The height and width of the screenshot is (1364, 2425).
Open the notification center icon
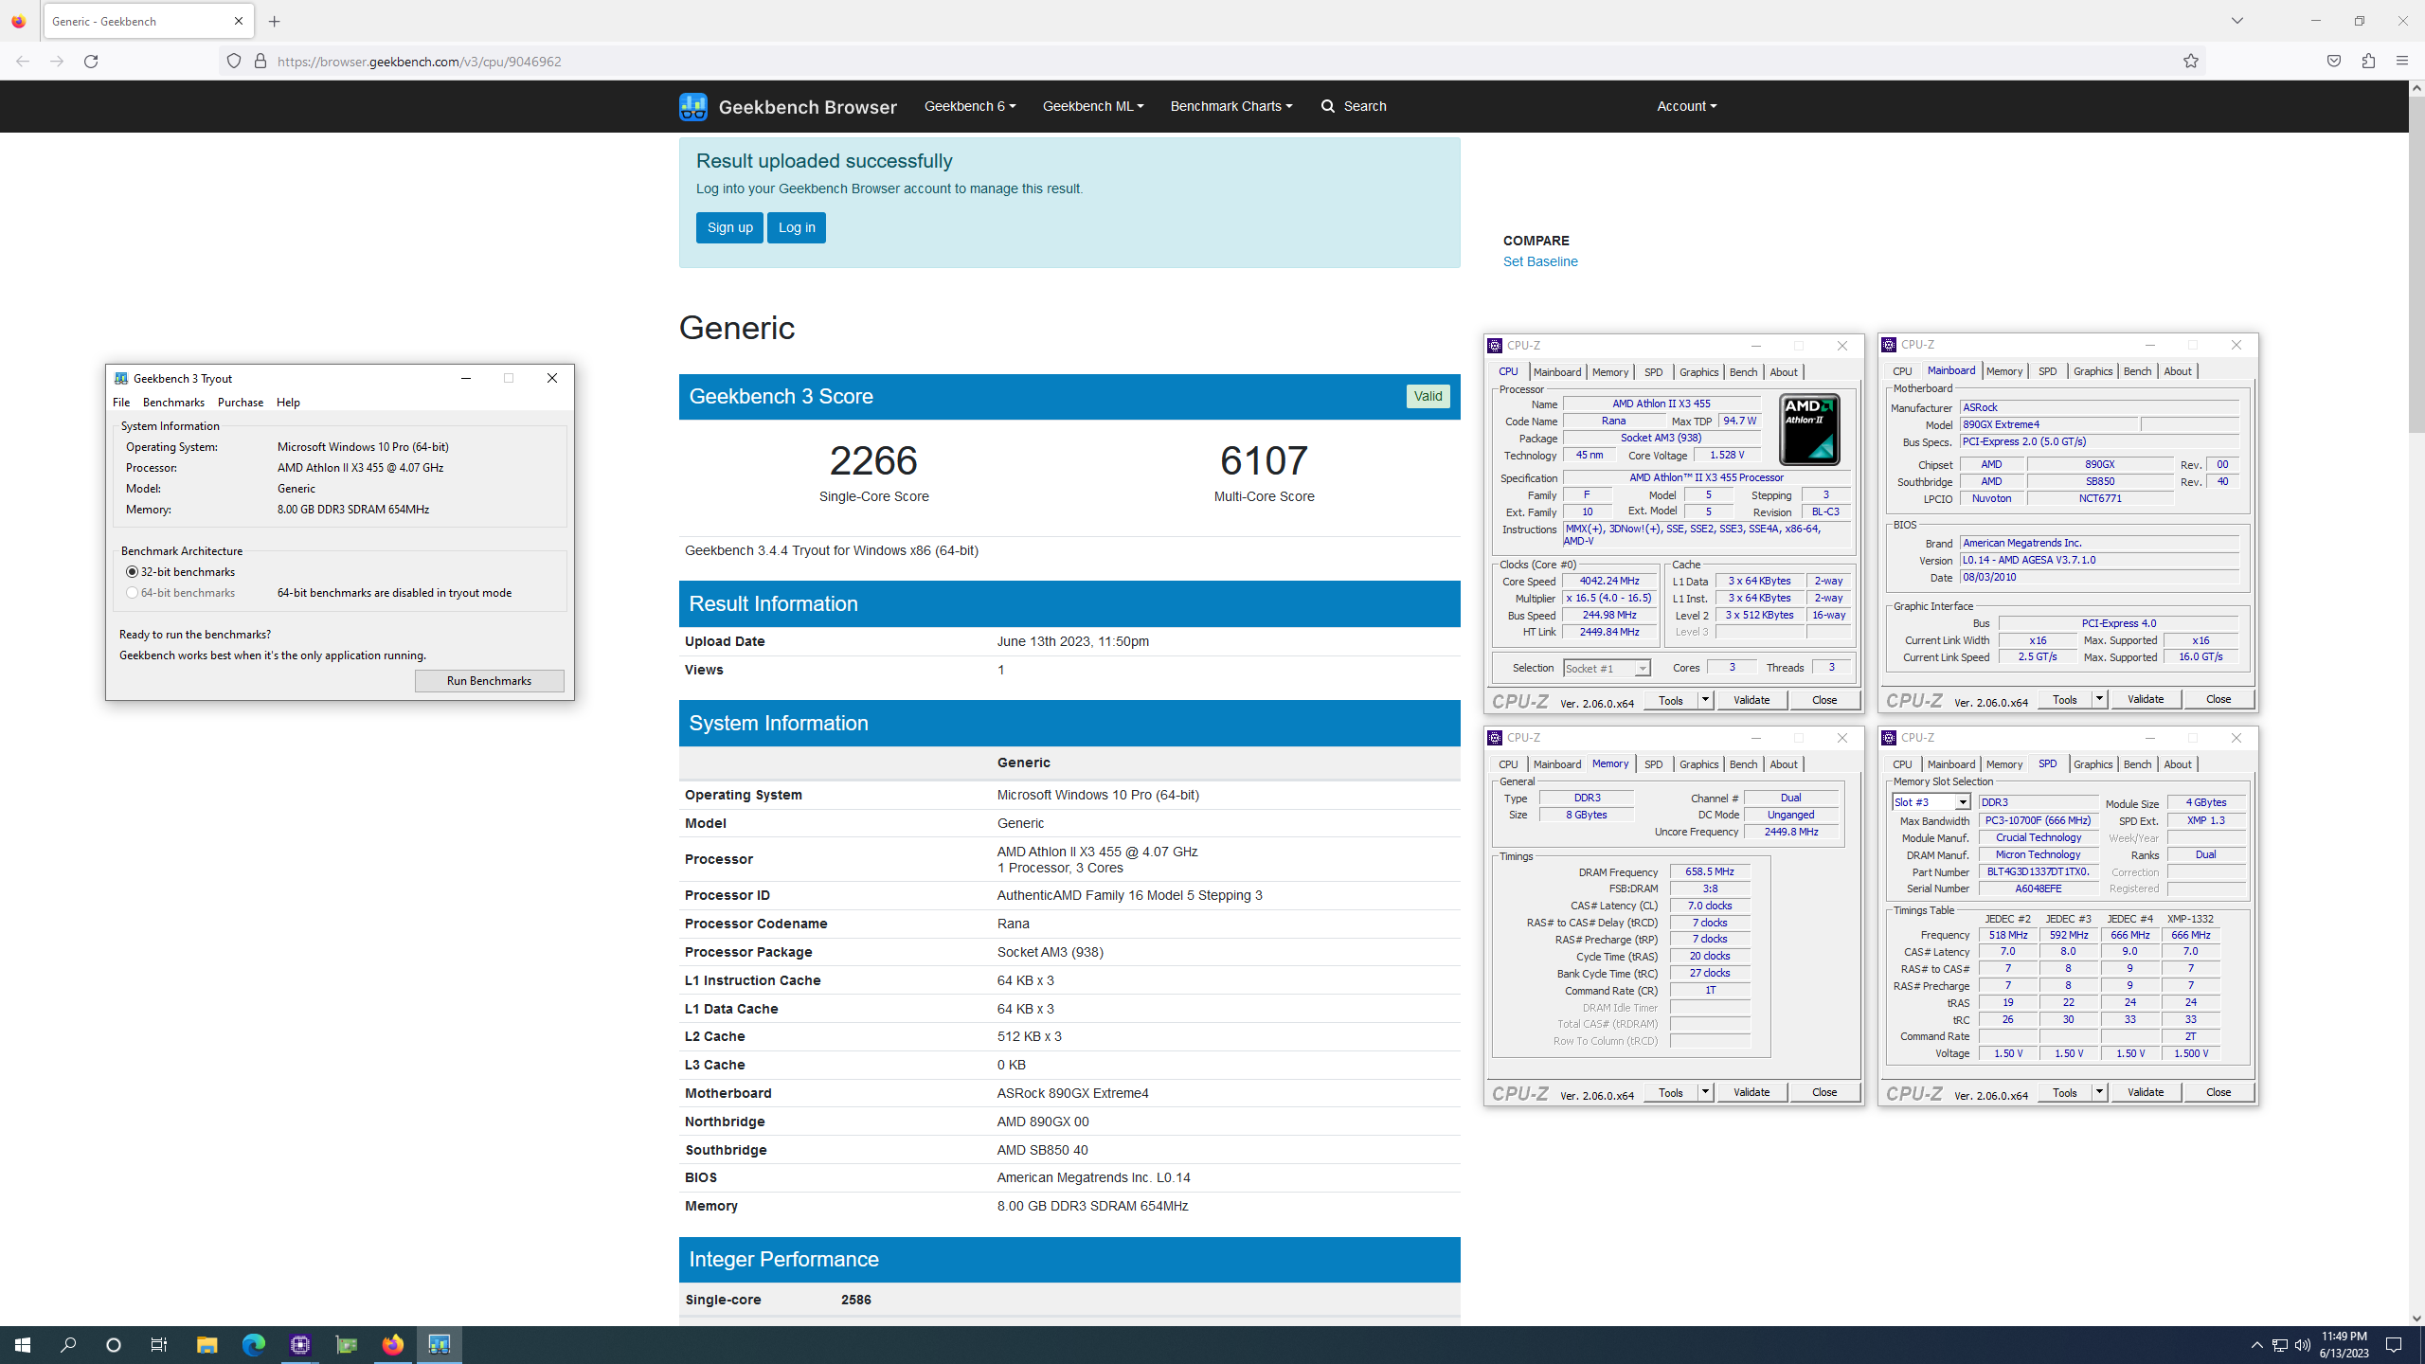pyautogui.click(x=2394, y=1345)
